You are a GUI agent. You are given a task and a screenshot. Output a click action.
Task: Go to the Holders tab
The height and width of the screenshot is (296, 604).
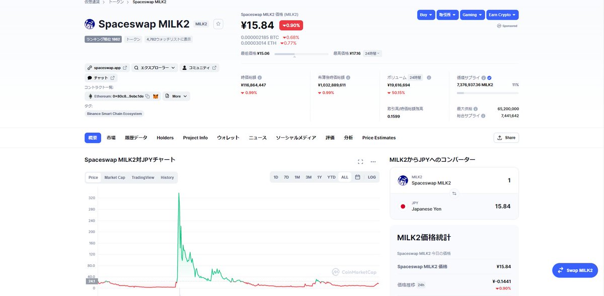(x=165, y=138)
